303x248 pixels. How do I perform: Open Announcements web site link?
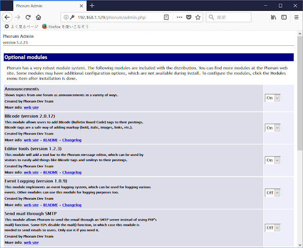[x=31, y=107]
